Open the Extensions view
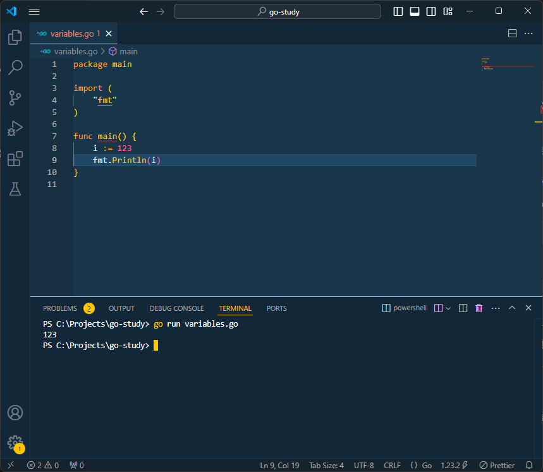 coord(15,159)
